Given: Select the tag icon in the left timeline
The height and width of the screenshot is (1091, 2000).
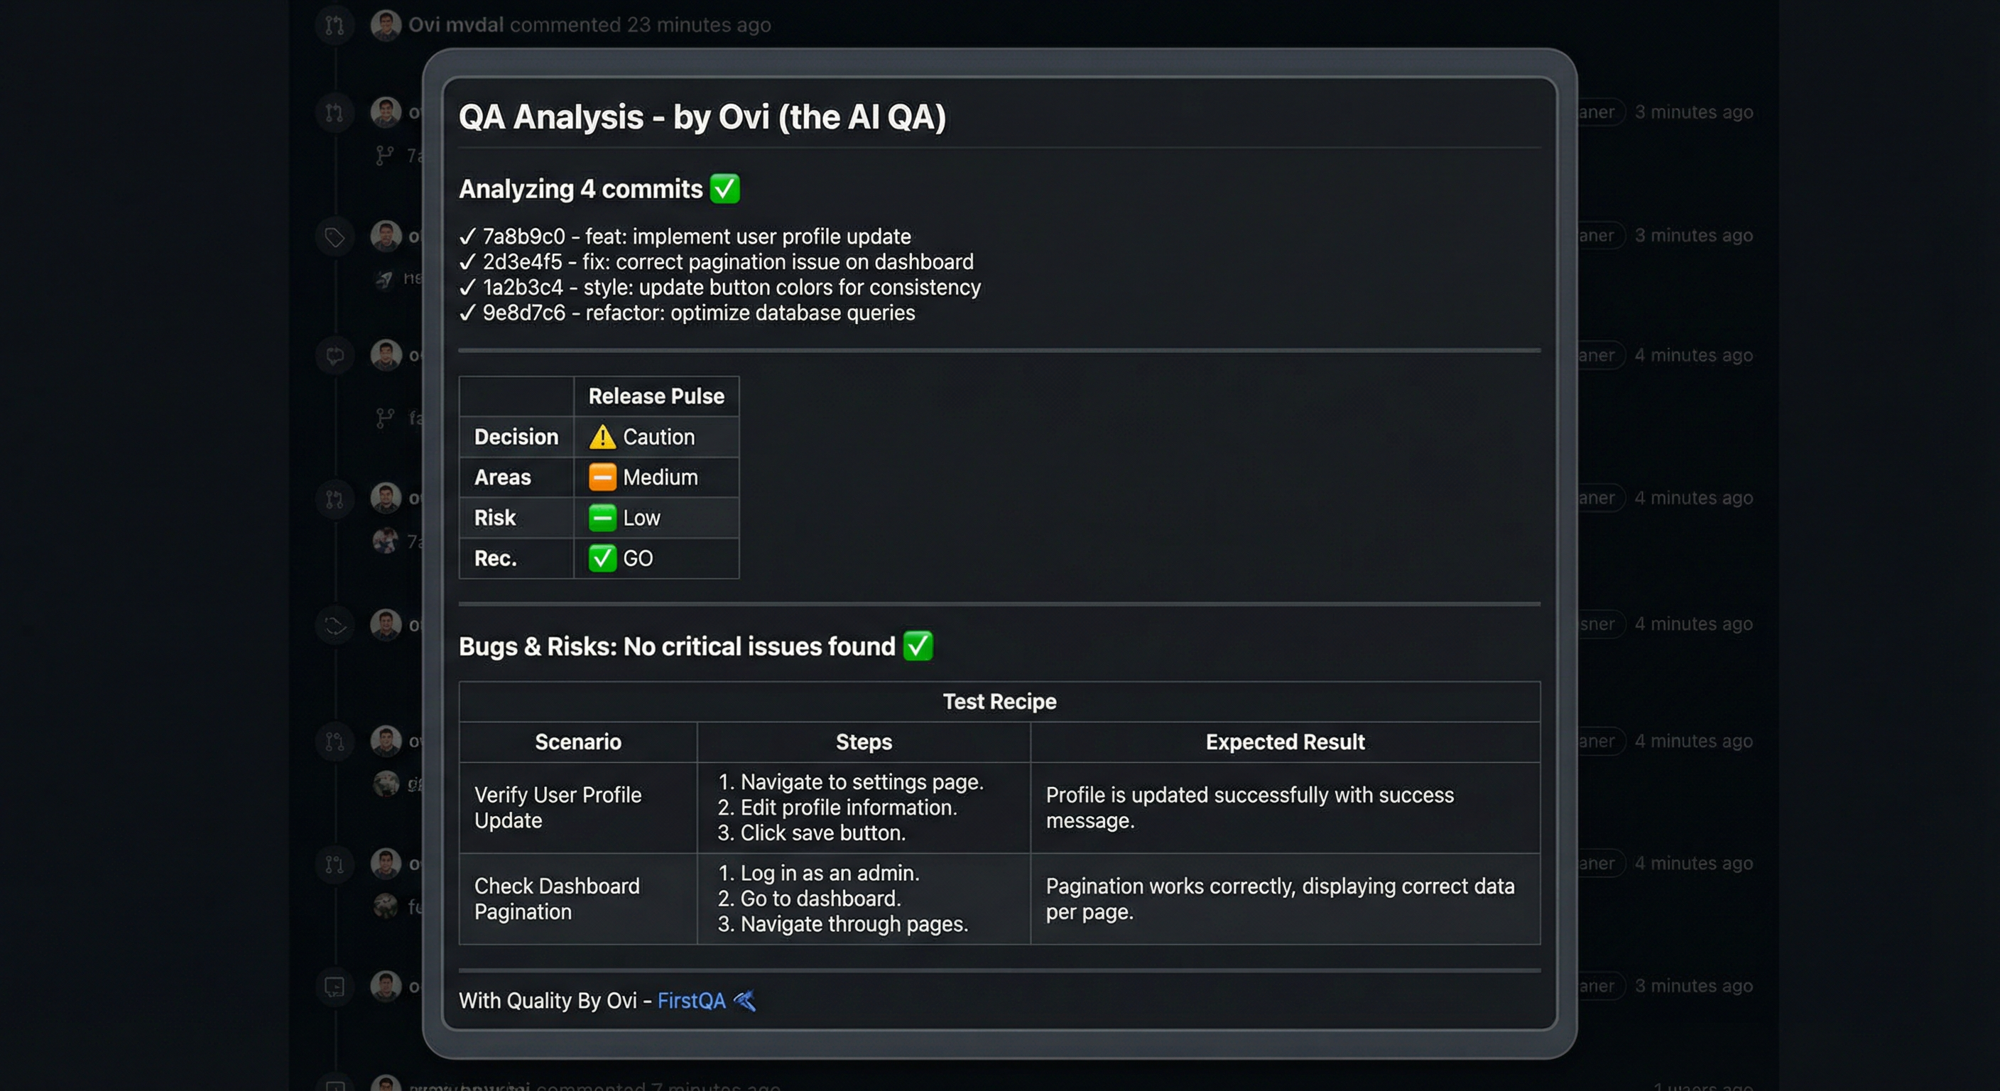Looking at the screenshot, I should 334,236.
